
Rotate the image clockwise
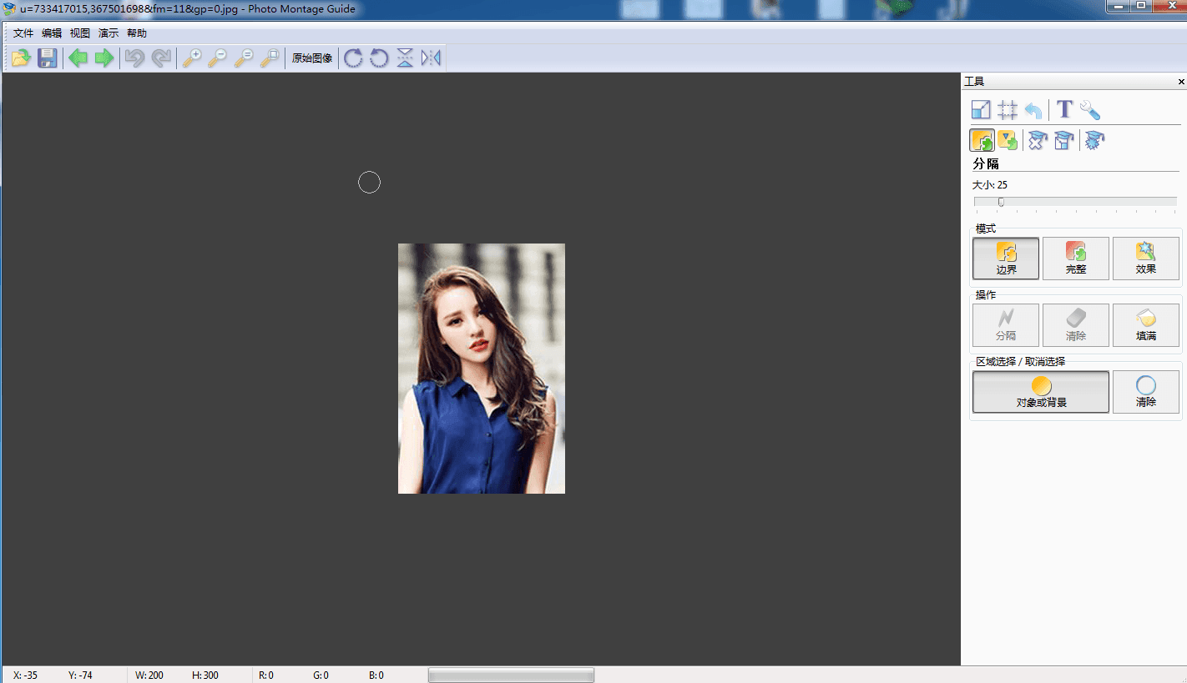353,58
